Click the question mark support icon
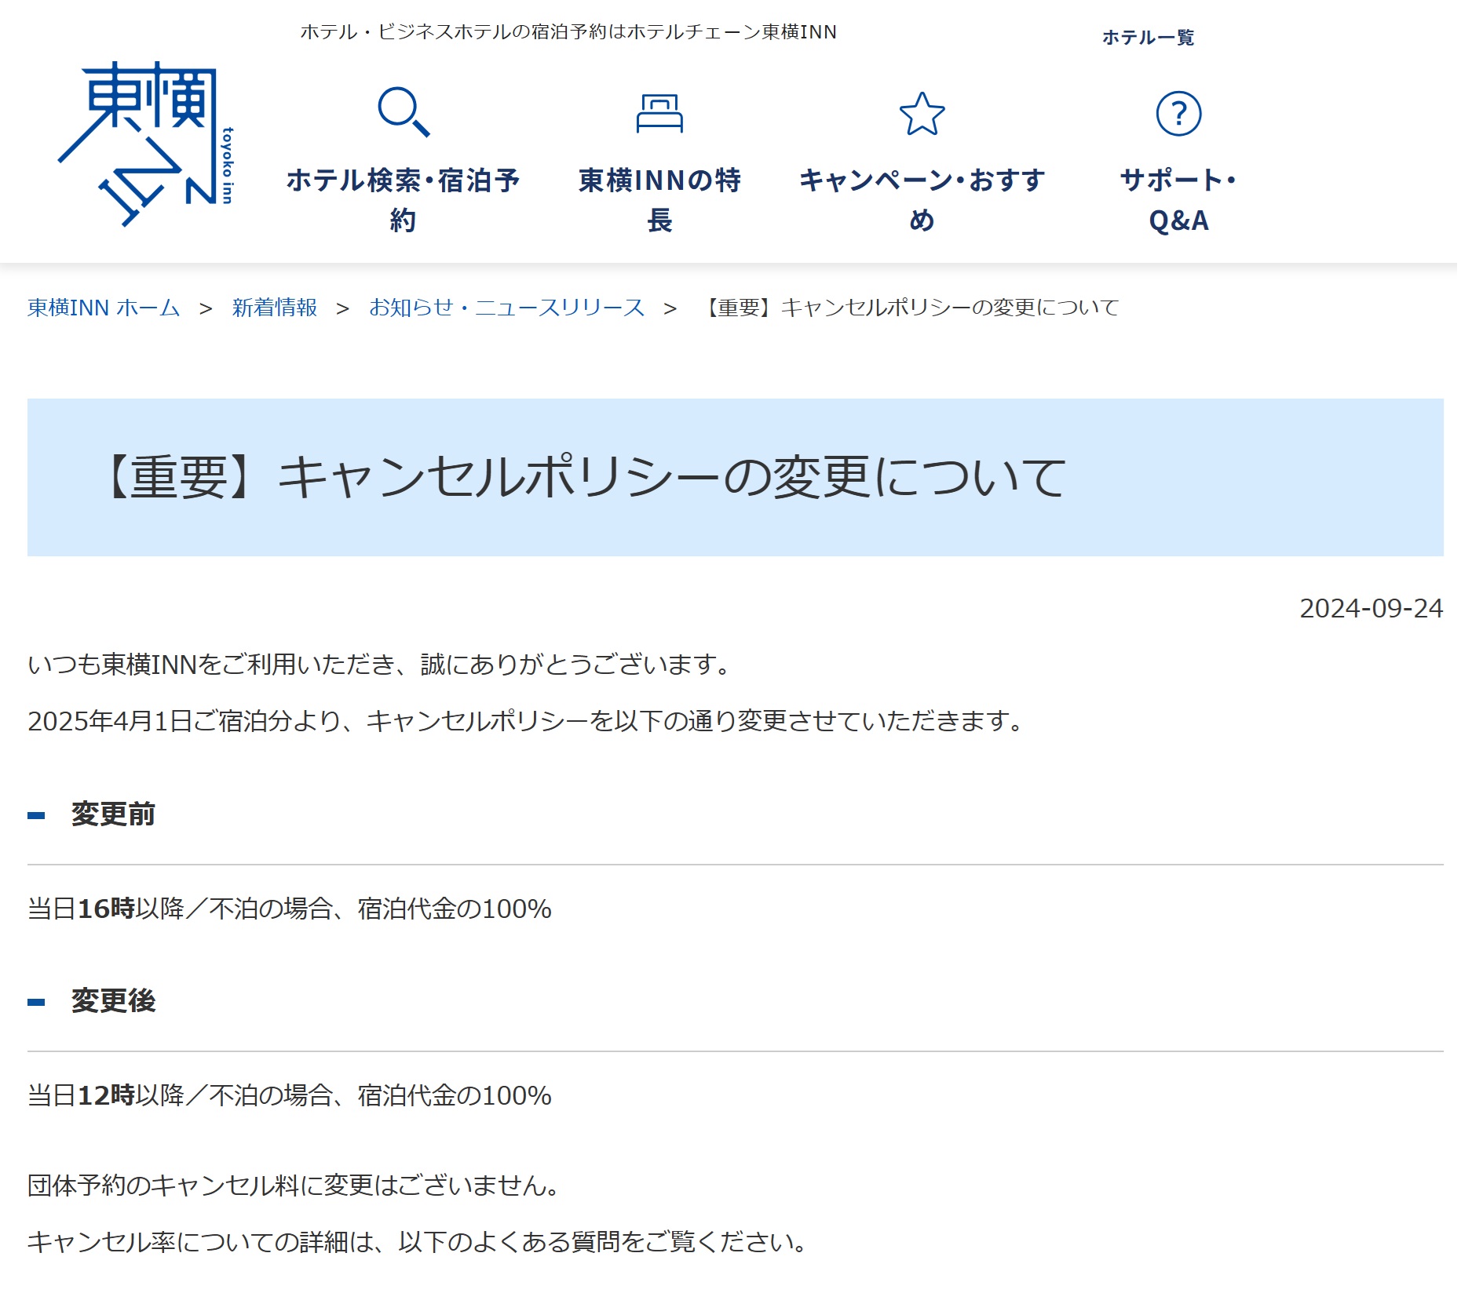The width and height of the screenshot is (1461, 1293). click(1178, 114)
